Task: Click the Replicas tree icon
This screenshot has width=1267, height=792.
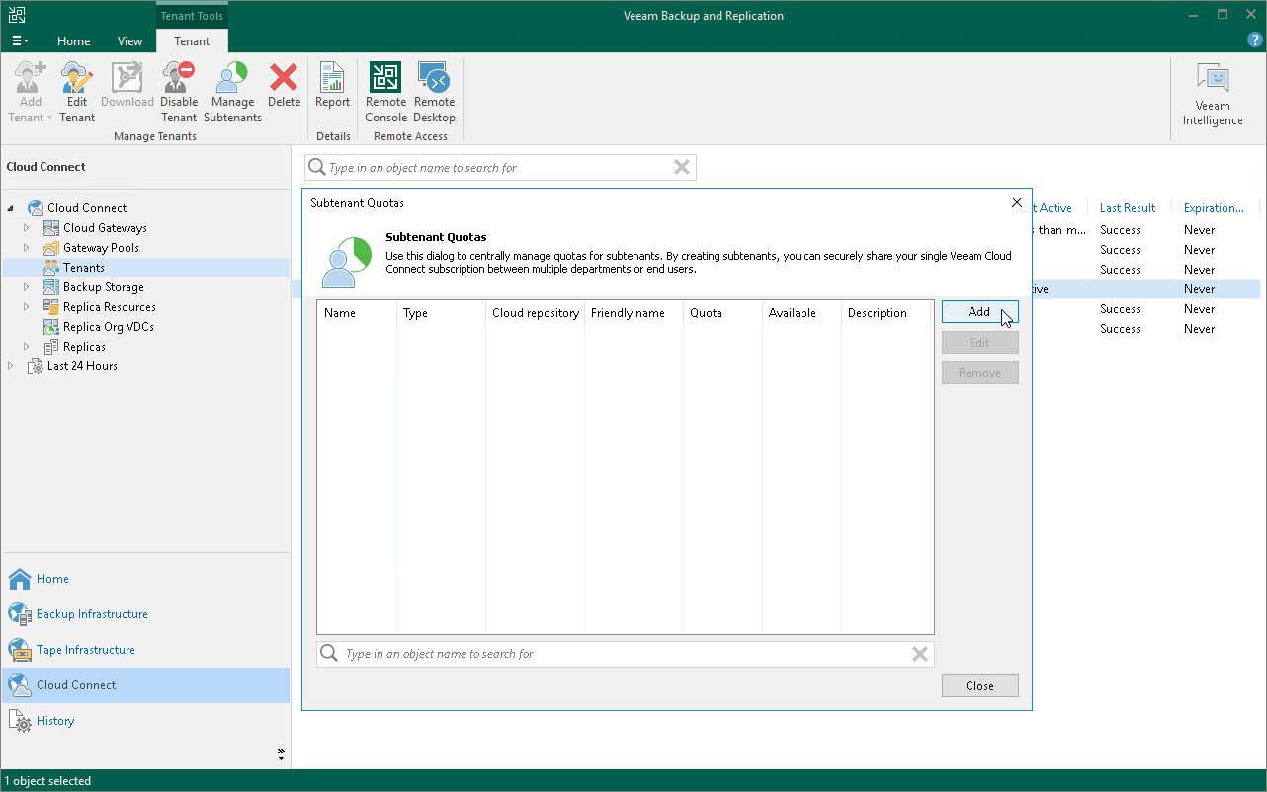Action: [x=51, y=347]
